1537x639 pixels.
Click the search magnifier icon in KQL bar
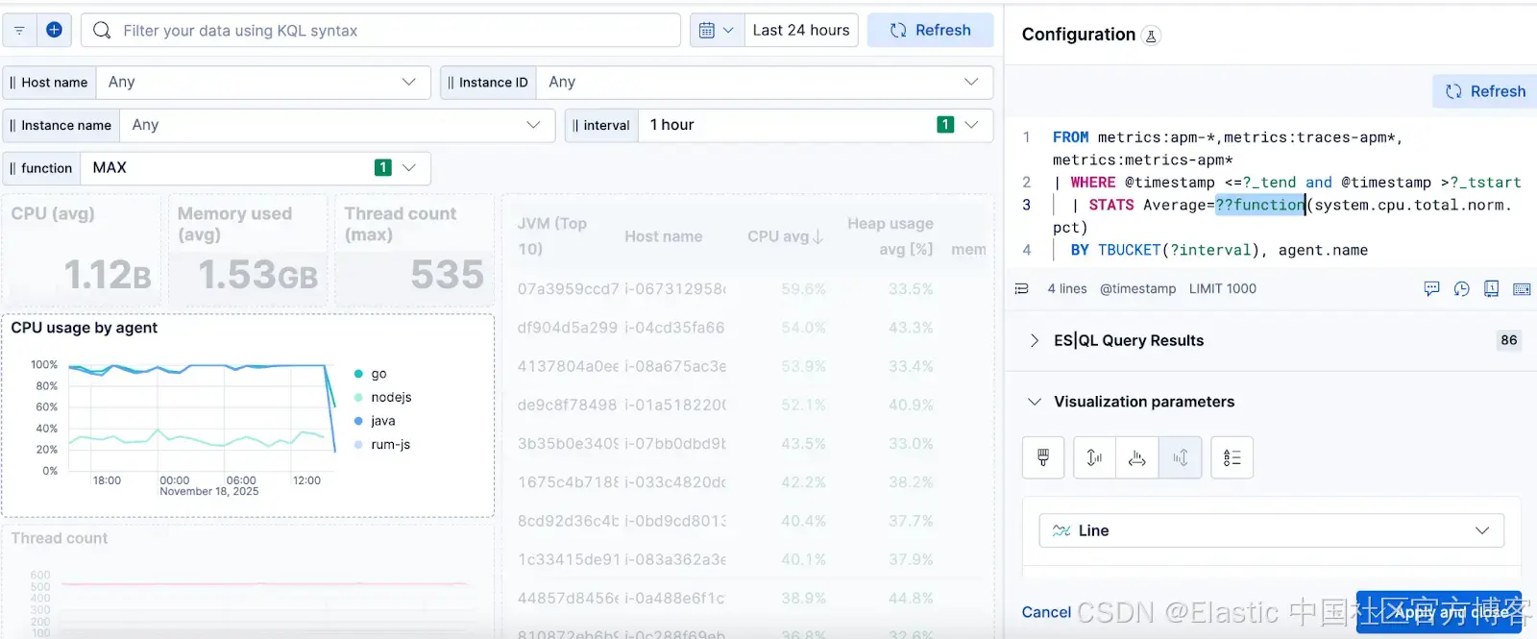pos(102,31)
